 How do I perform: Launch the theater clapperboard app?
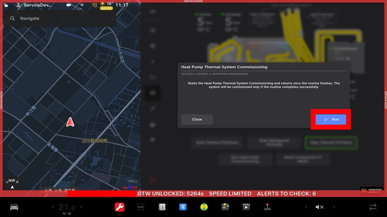tap(246, 207)
